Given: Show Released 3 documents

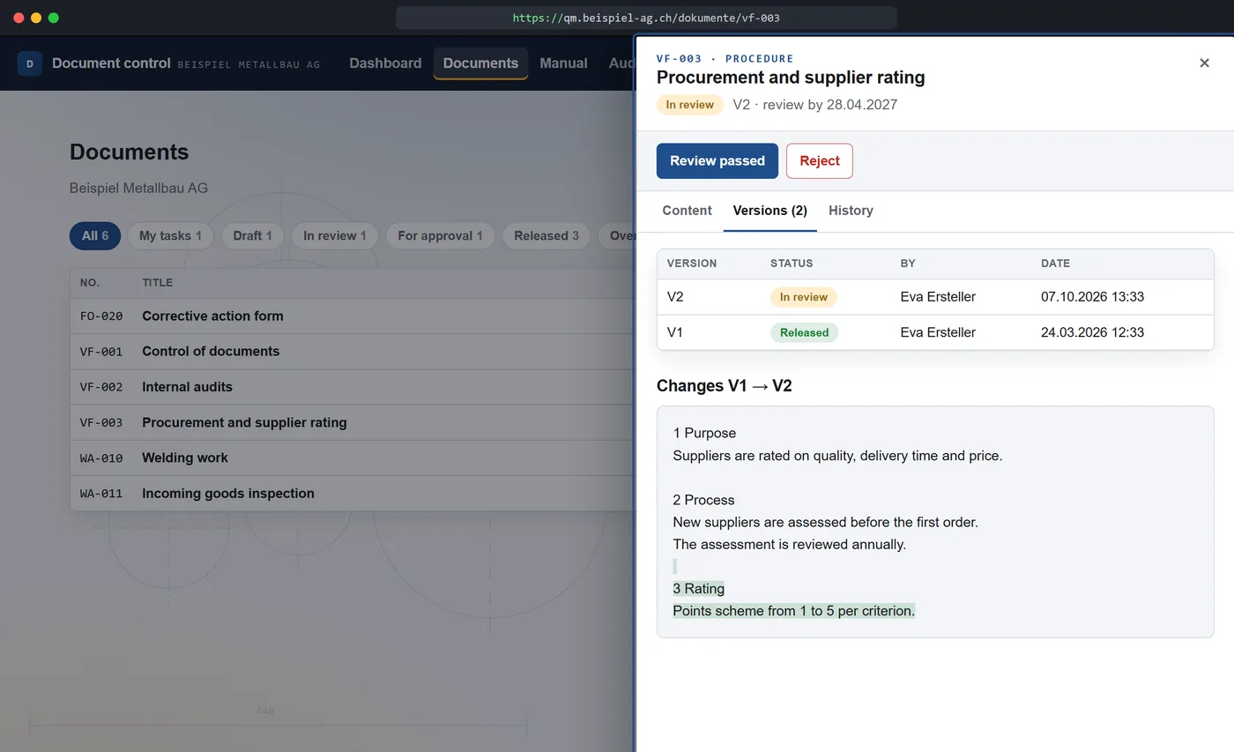Looking at the screenshot, I should click(546, 235).
